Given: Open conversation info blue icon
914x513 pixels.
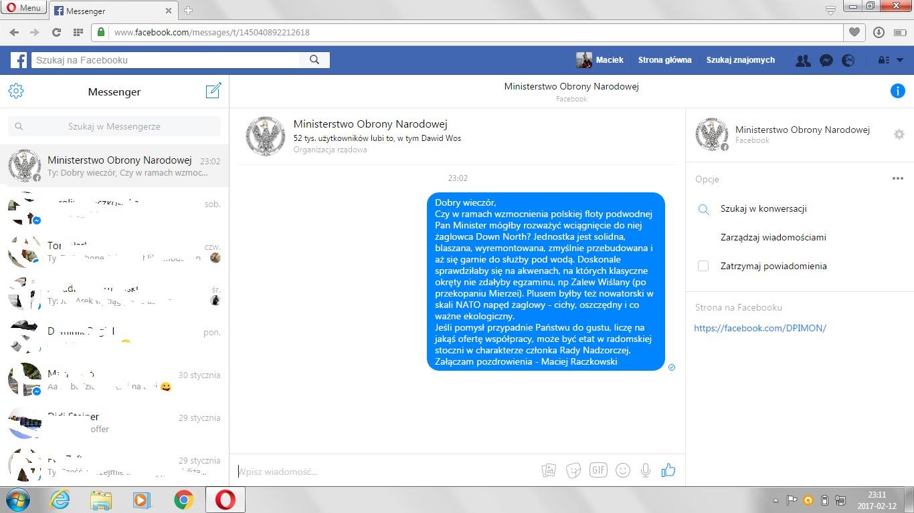Looking at the screenshot, I should pyautogui.click(x=897, y=92).
